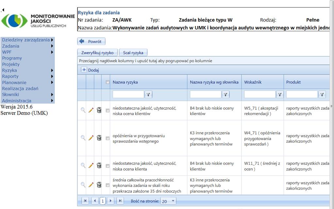Click filter icon for Produkt column

pos(322,94)
